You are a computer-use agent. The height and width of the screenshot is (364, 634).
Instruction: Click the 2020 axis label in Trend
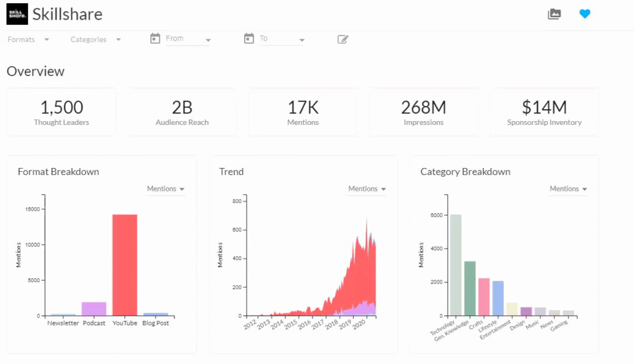359,324
